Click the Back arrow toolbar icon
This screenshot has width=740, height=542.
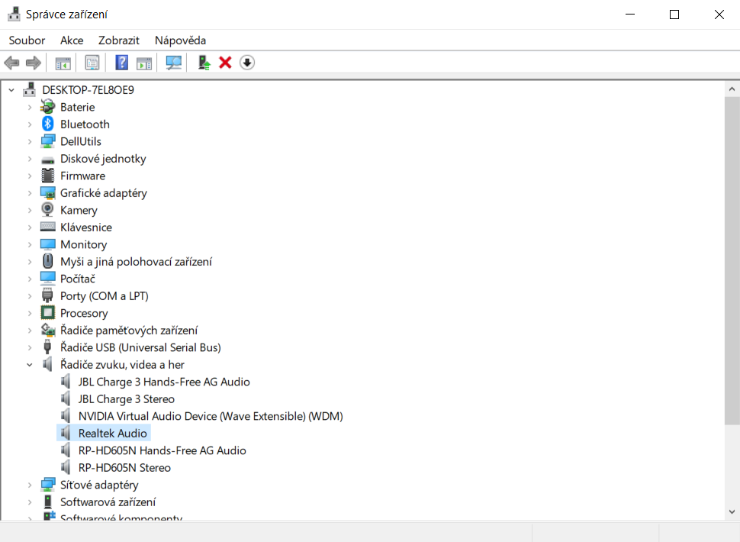coord(11,63)
